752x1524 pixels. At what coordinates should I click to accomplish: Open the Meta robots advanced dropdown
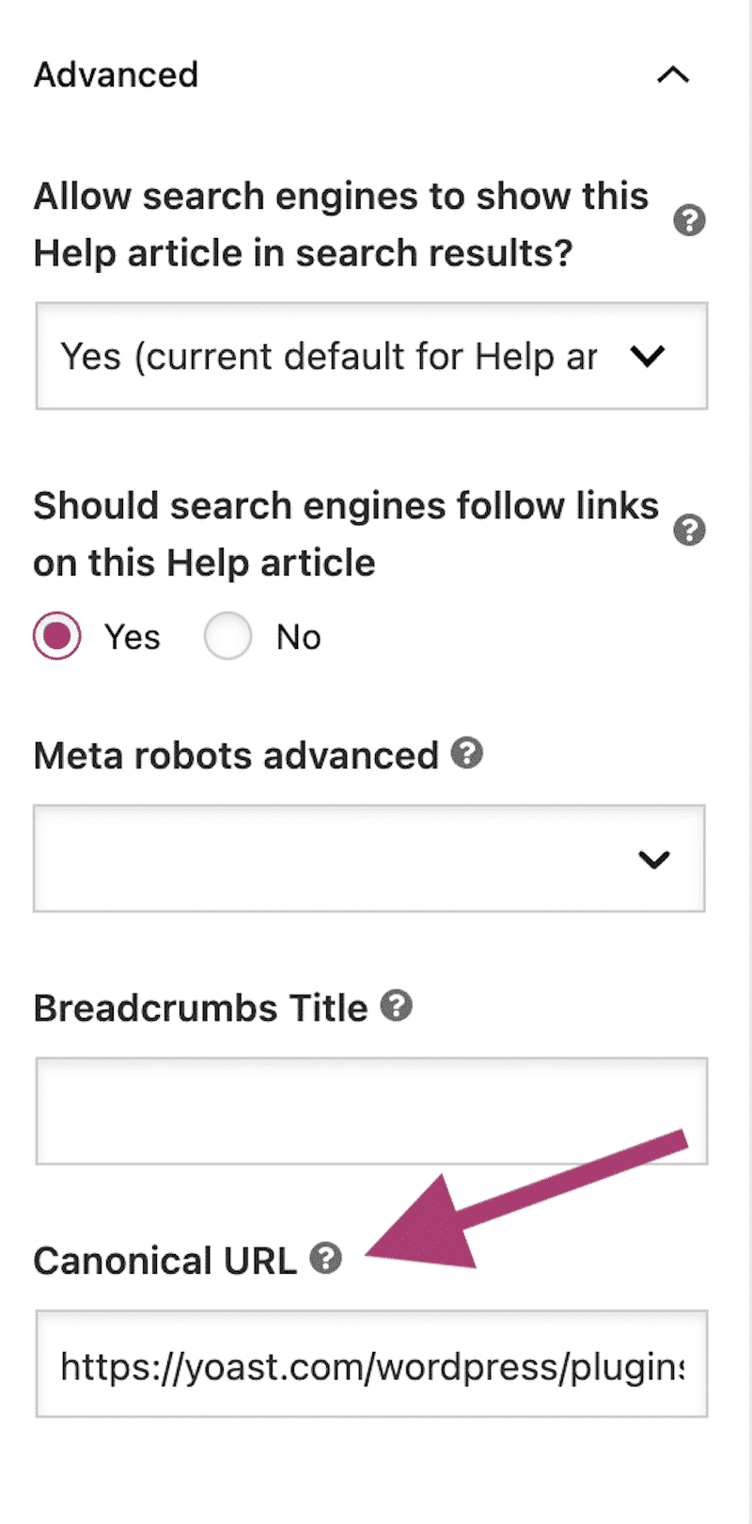click(x=371, y=858)
